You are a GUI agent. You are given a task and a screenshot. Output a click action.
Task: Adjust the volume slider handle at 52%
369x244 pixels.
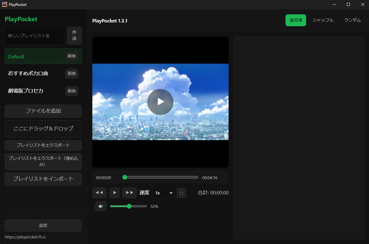(x=129, y=206)
